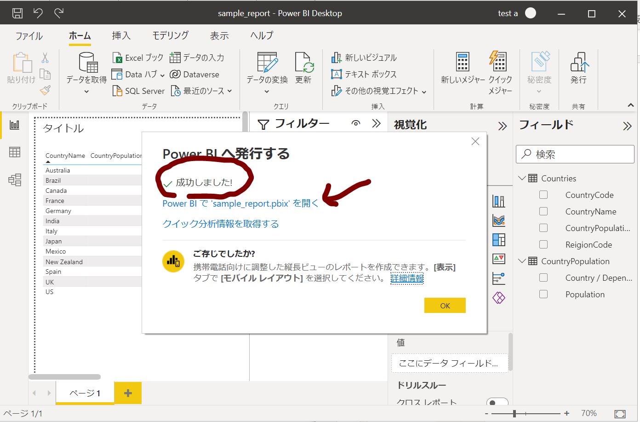Click the Undo arrow icon
This screenshot has height=422, width=640.
point(38,13)
